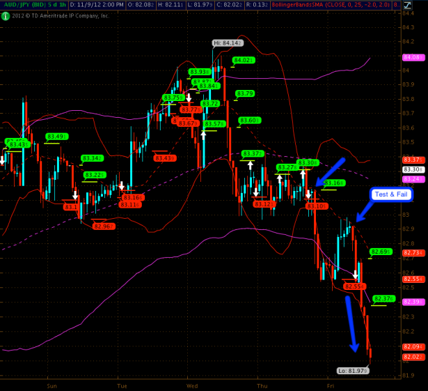Image resolution: width=428 pixels, height=391 pixels.
Task: Click the blue arrow just below Test & Fail
Action: coord(364,209)
